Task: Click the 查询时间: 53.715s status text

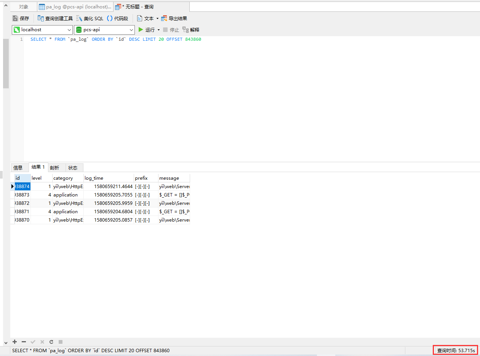Action: tap(456, 350)
